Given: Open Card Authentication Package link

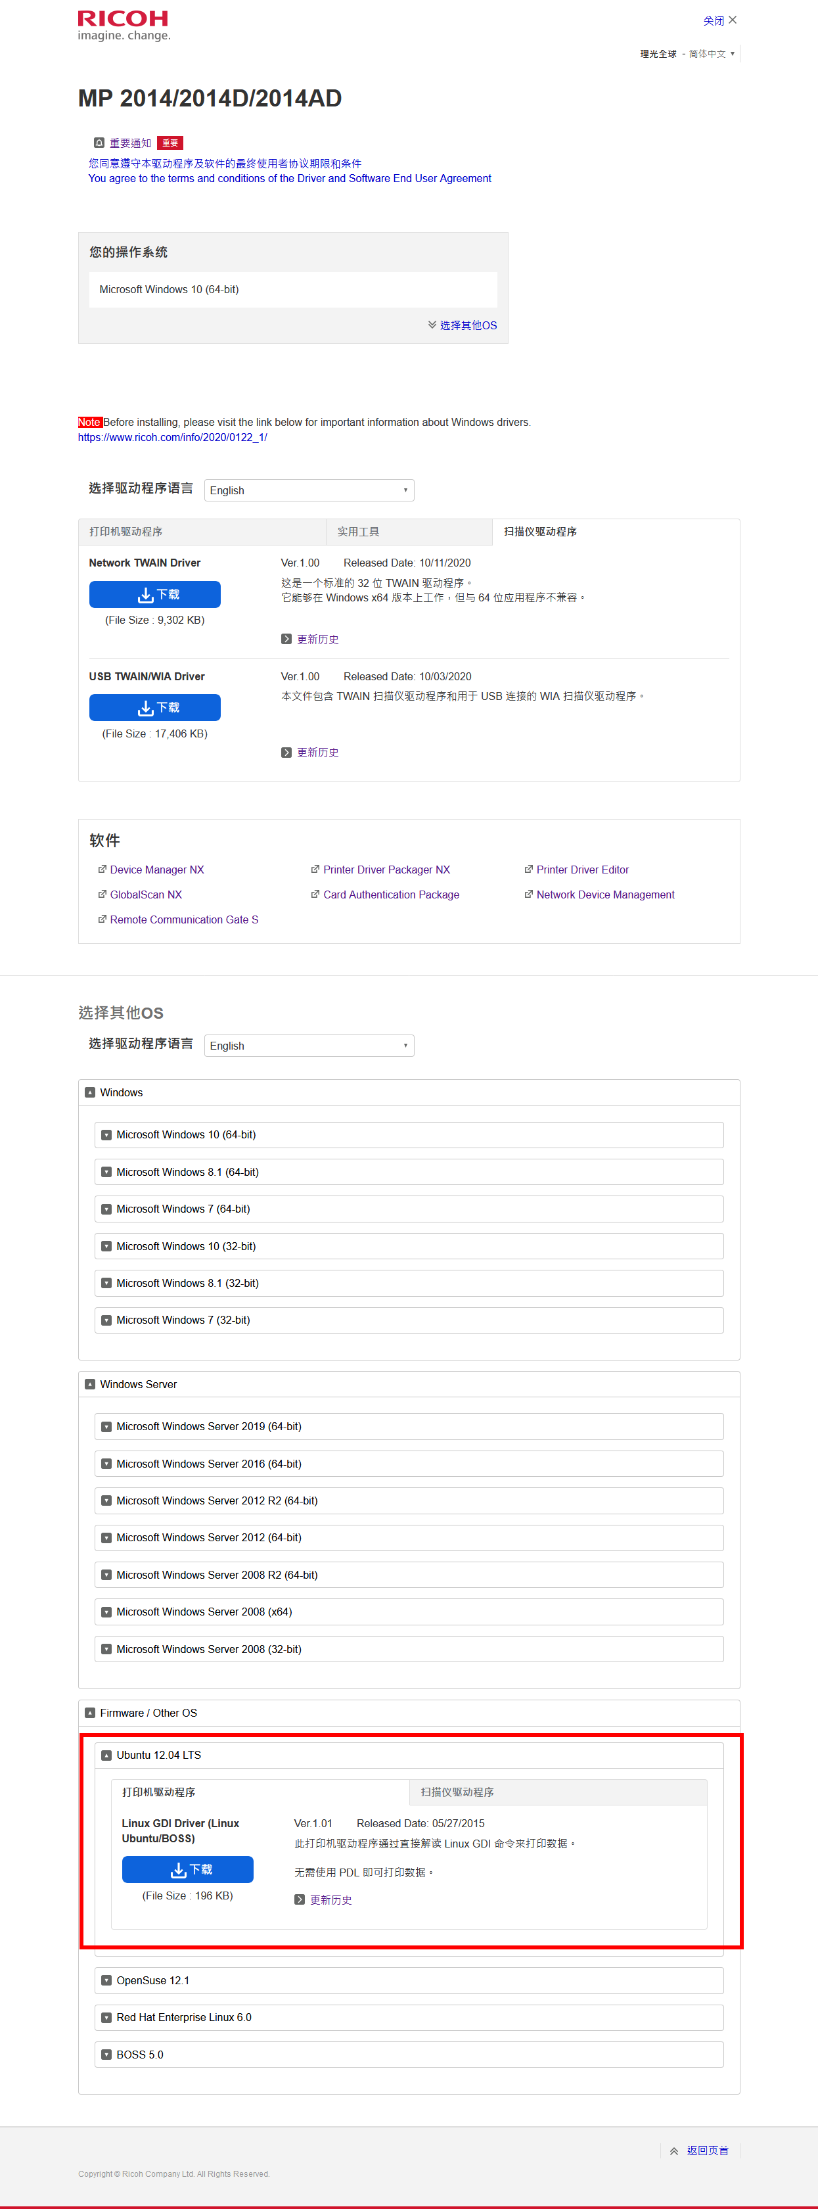Looking at the screenshot, I should coord(391,895).
